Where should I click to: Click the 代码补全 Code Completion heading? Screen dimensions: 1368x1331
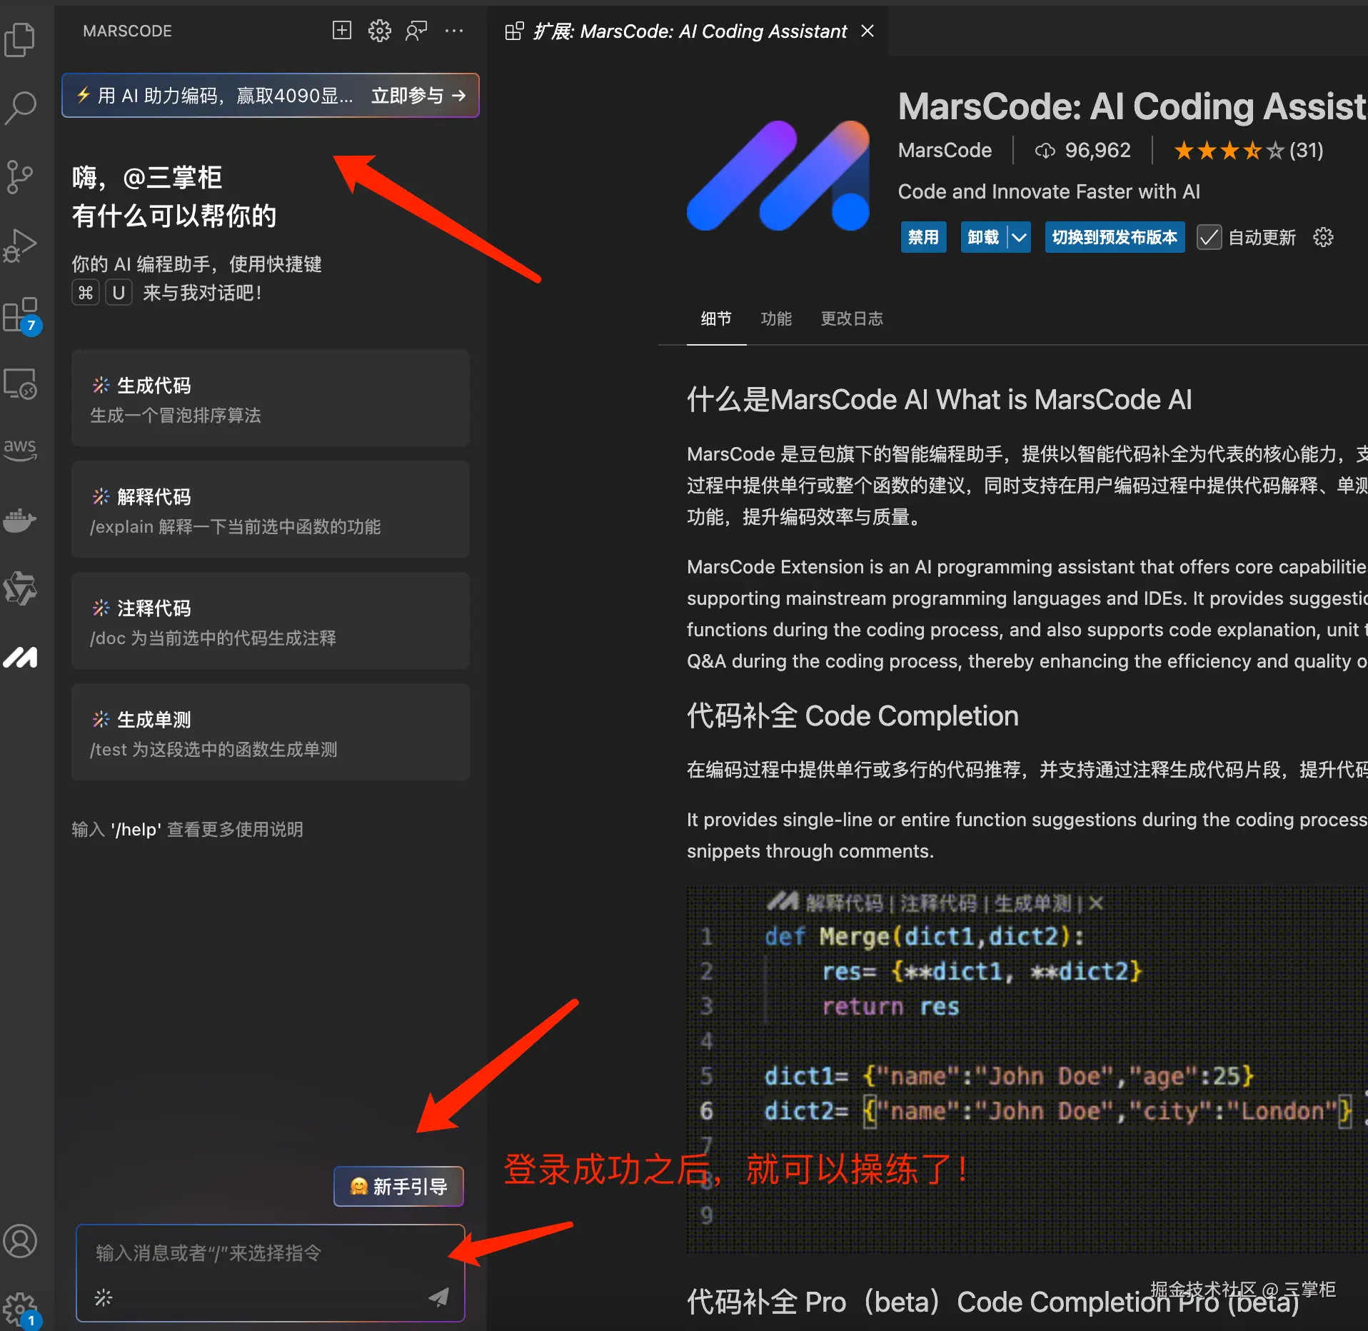853,716
